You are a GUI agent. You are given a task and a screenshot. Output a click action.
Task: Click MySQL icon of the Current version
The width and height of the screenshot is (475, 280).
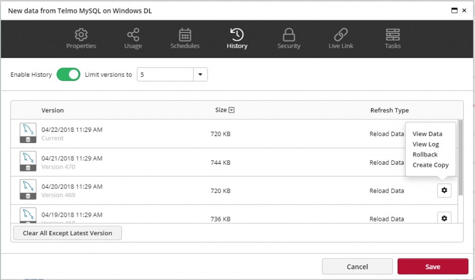(x=28, y=133)
